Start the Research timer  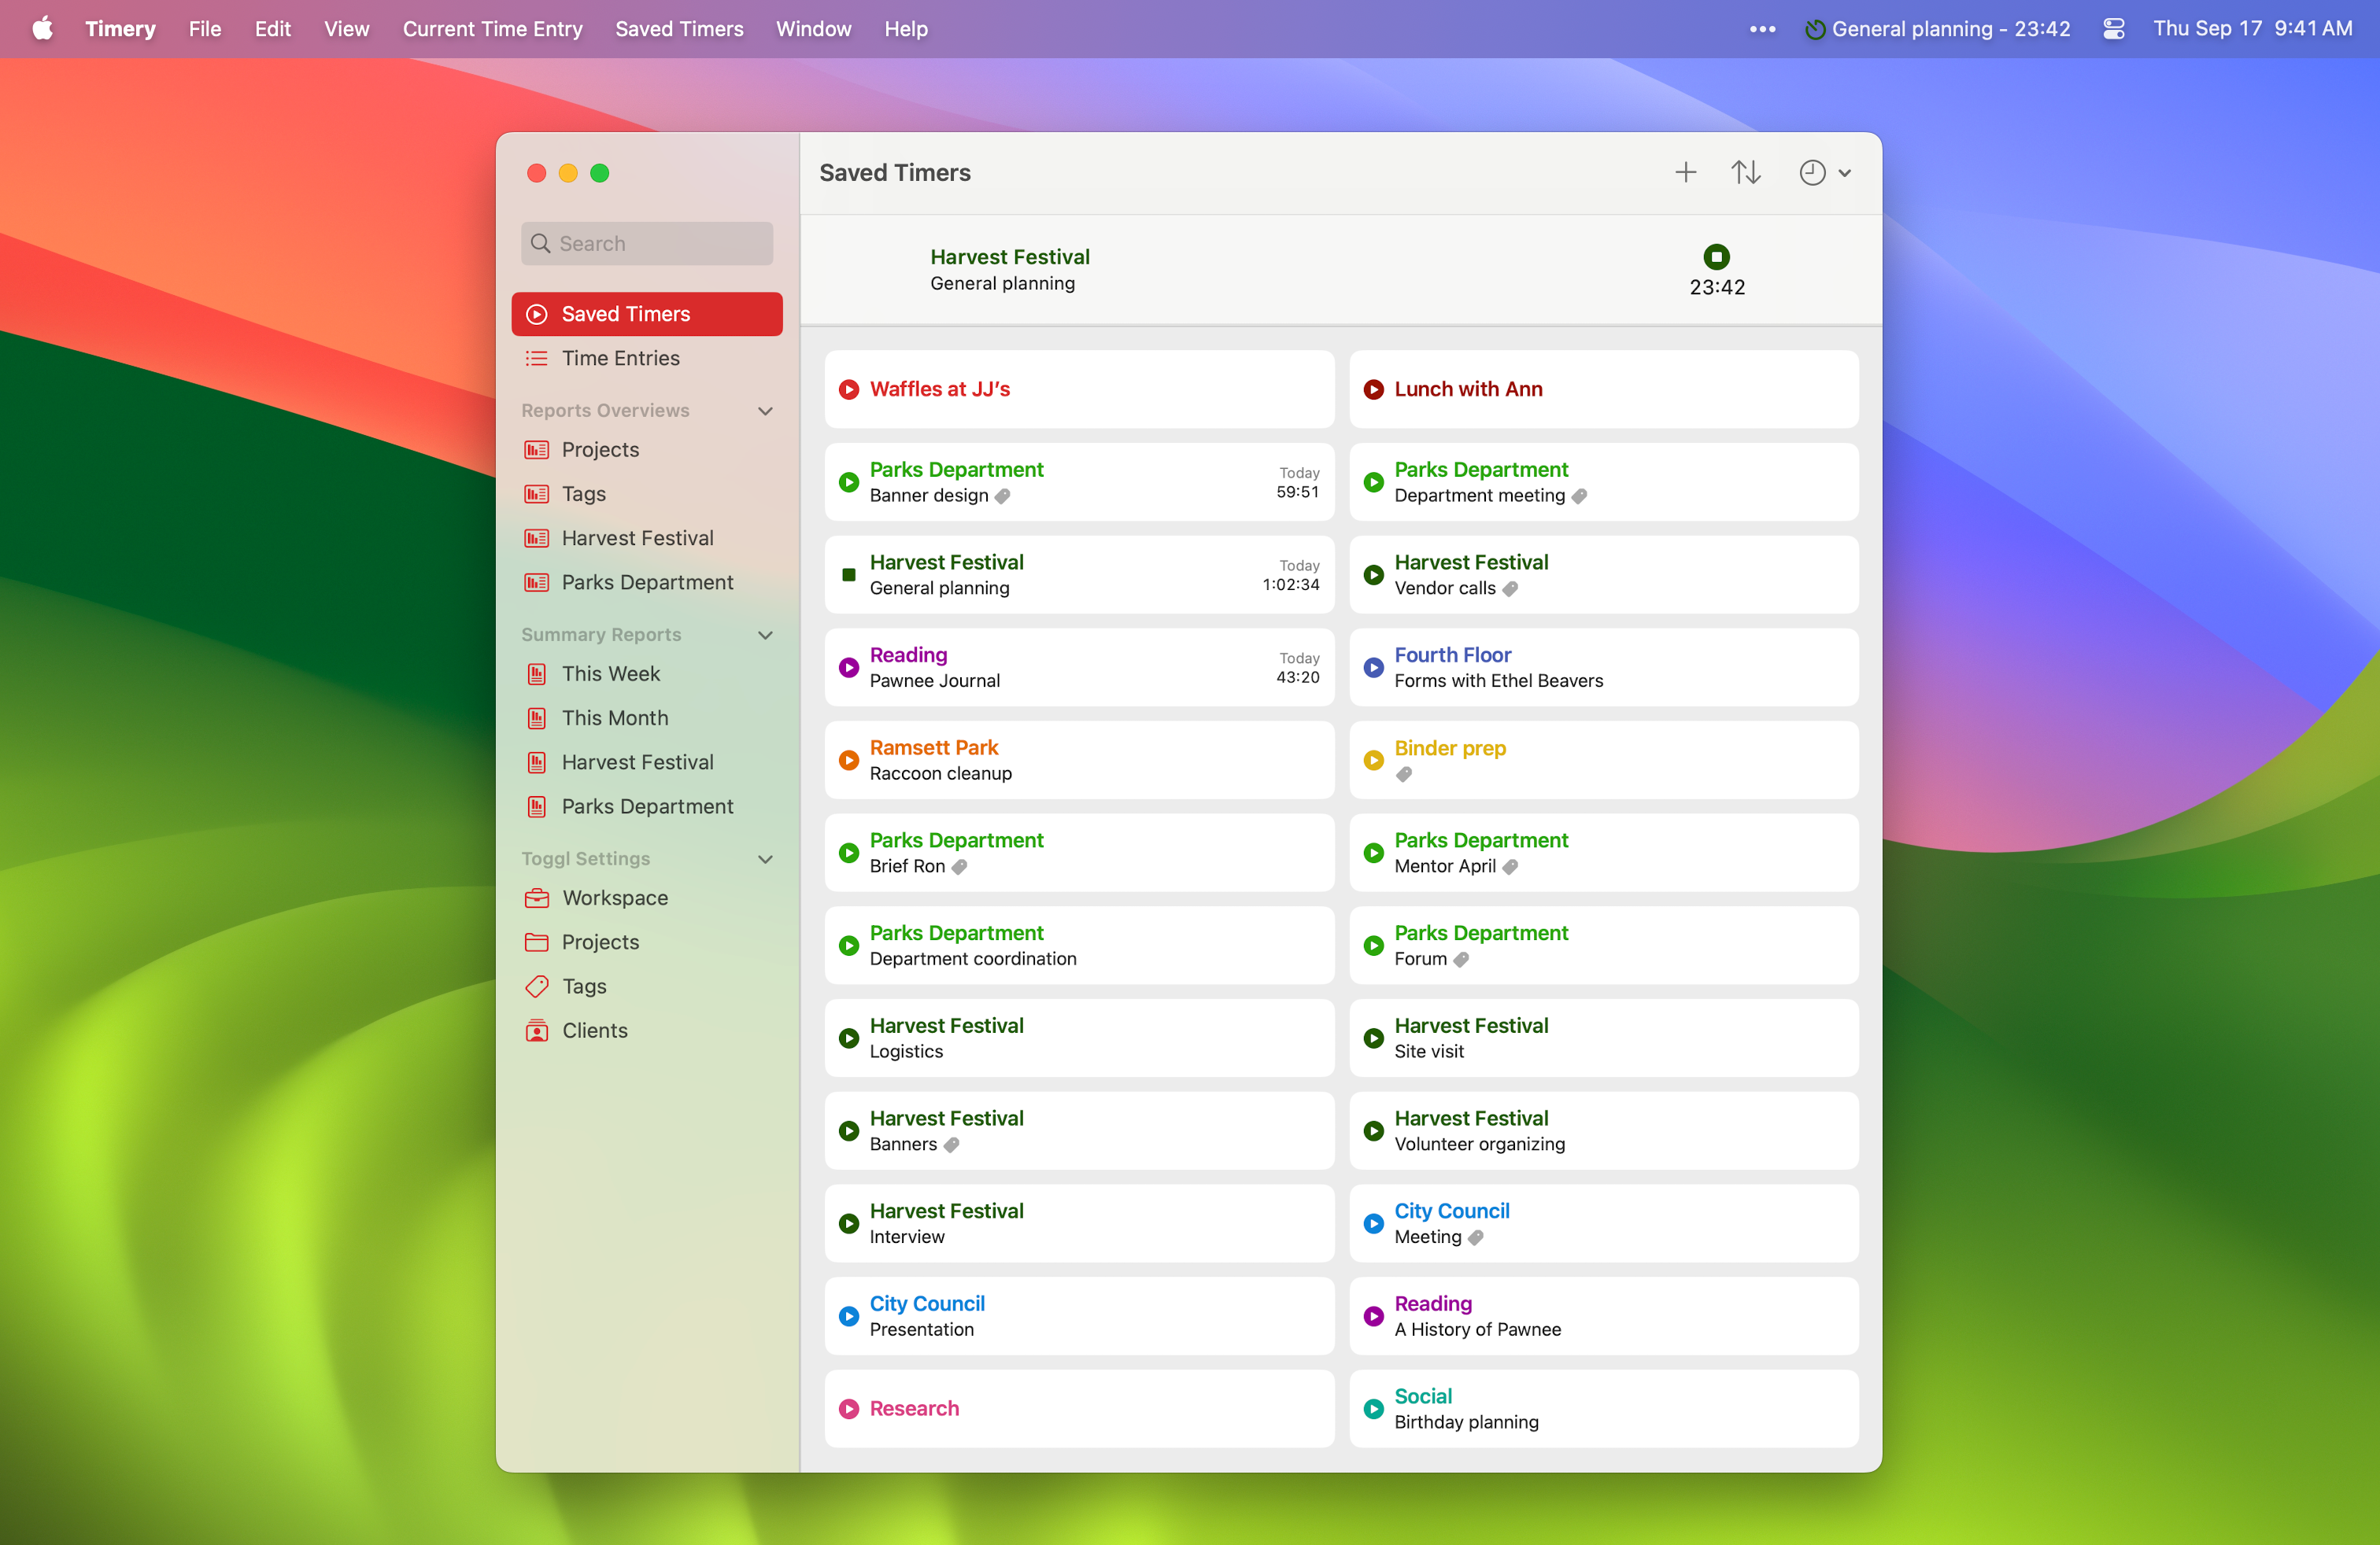849,1409
